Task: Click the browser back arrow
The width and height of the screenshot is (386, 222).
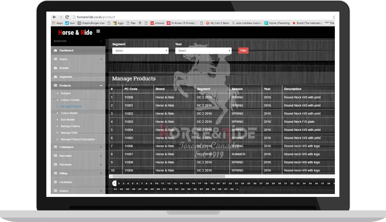Action: click(x=54, y=17)
